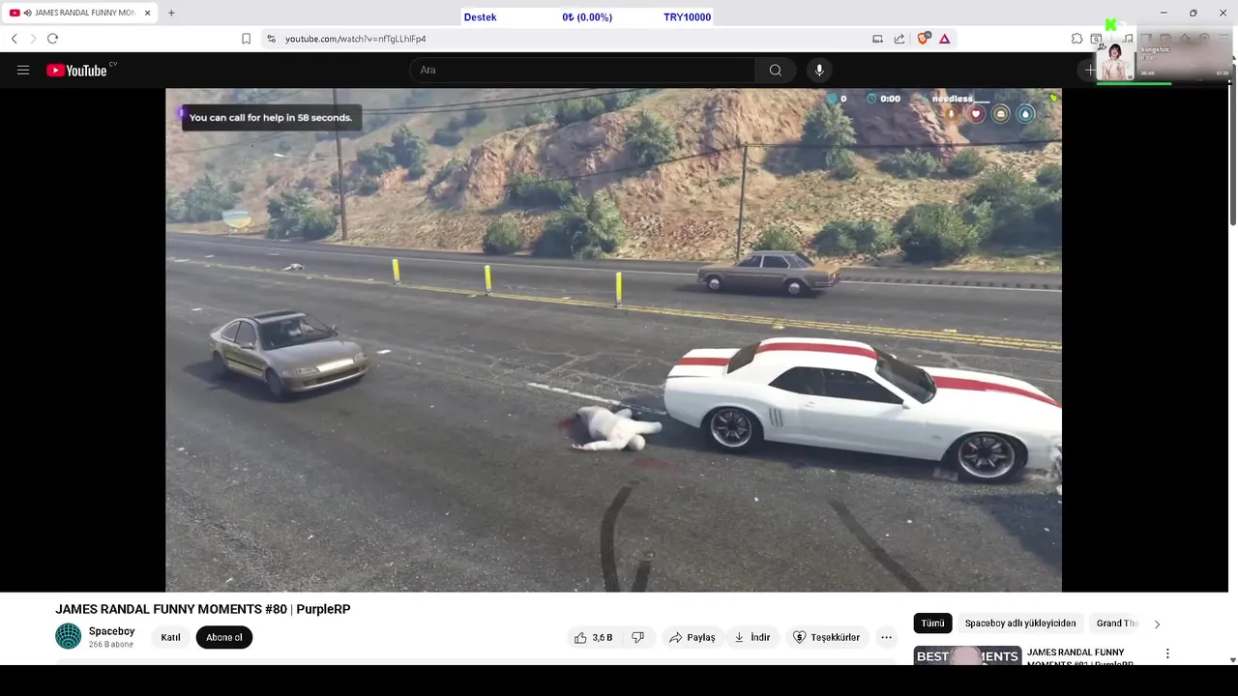Open options menu for recommended JAMES RANDAL video
The image size is (1238, 696).
pyautogui.click(x=1167, y=653)
